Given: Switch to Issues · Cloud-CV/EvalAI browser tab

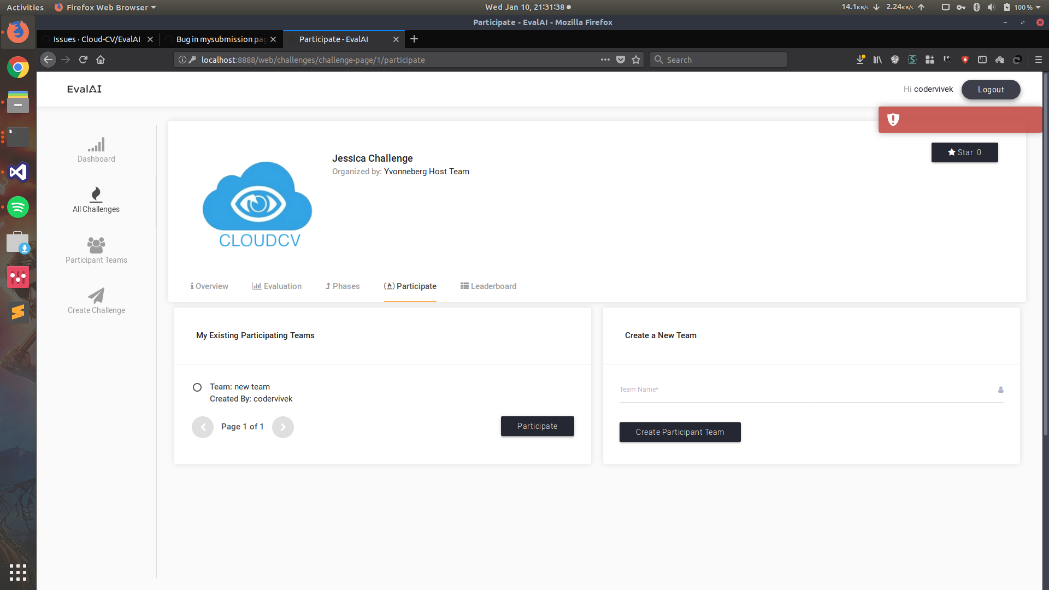Looking at the screenshot, I should tap(97, 39).
